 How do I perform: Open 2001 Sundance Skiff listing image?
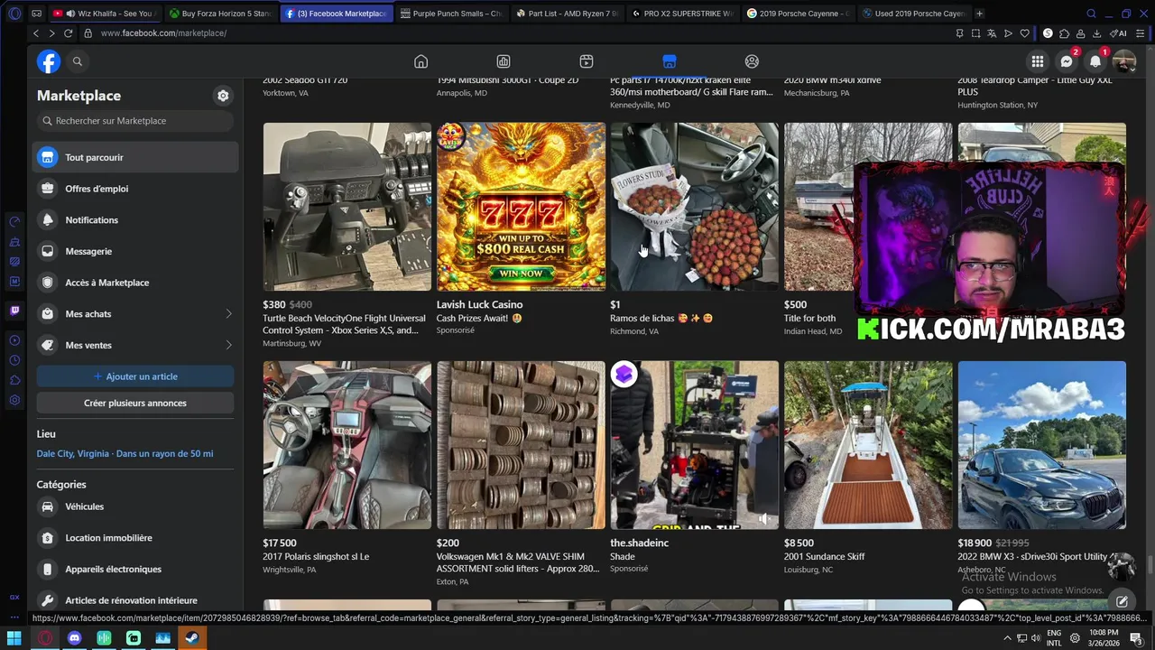[x=868, y=445]
